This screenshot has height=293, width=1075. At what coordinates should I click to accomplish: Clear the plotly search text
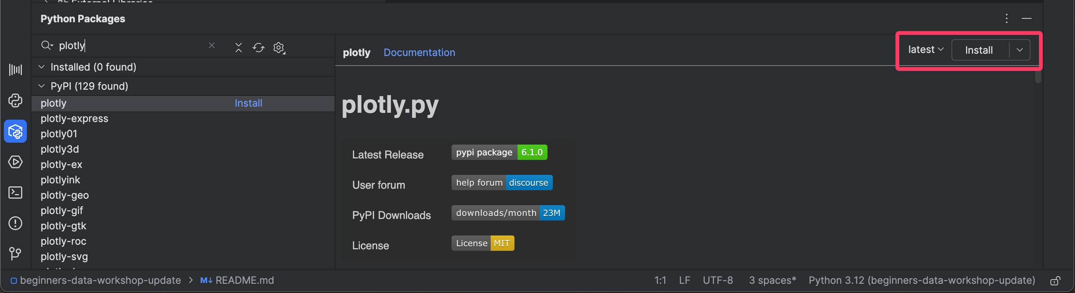tap(211, 46)
